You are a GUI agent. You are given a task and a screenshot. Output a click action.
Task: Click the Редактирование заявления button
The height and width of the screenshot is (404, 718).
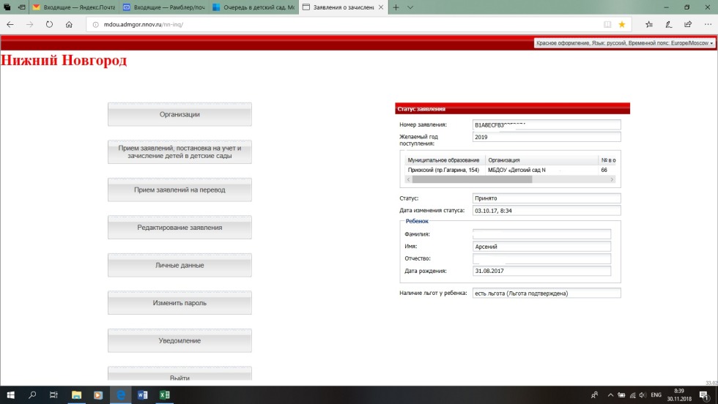tap(179, 228)
